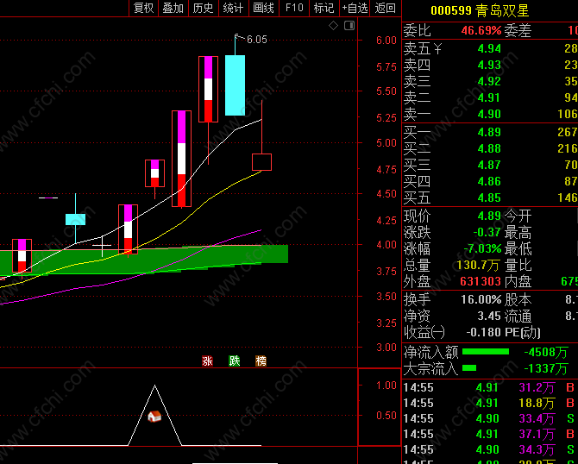Open the 历史 history button
This screenshot has width=578, height=464.
coord(203,8)
